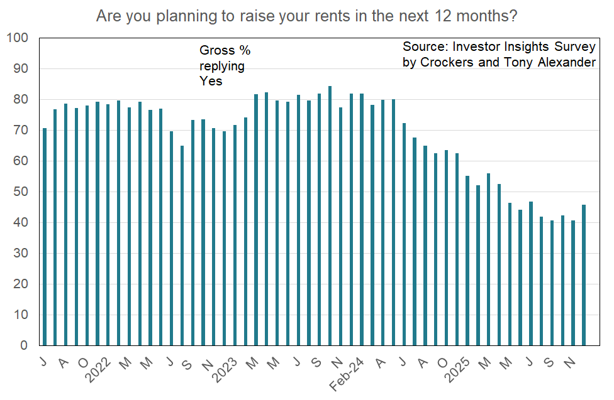The image size is (614, 400).
Task: Select the 'by Crockers and Tony Alexander' line
Action: coord(499,63)
